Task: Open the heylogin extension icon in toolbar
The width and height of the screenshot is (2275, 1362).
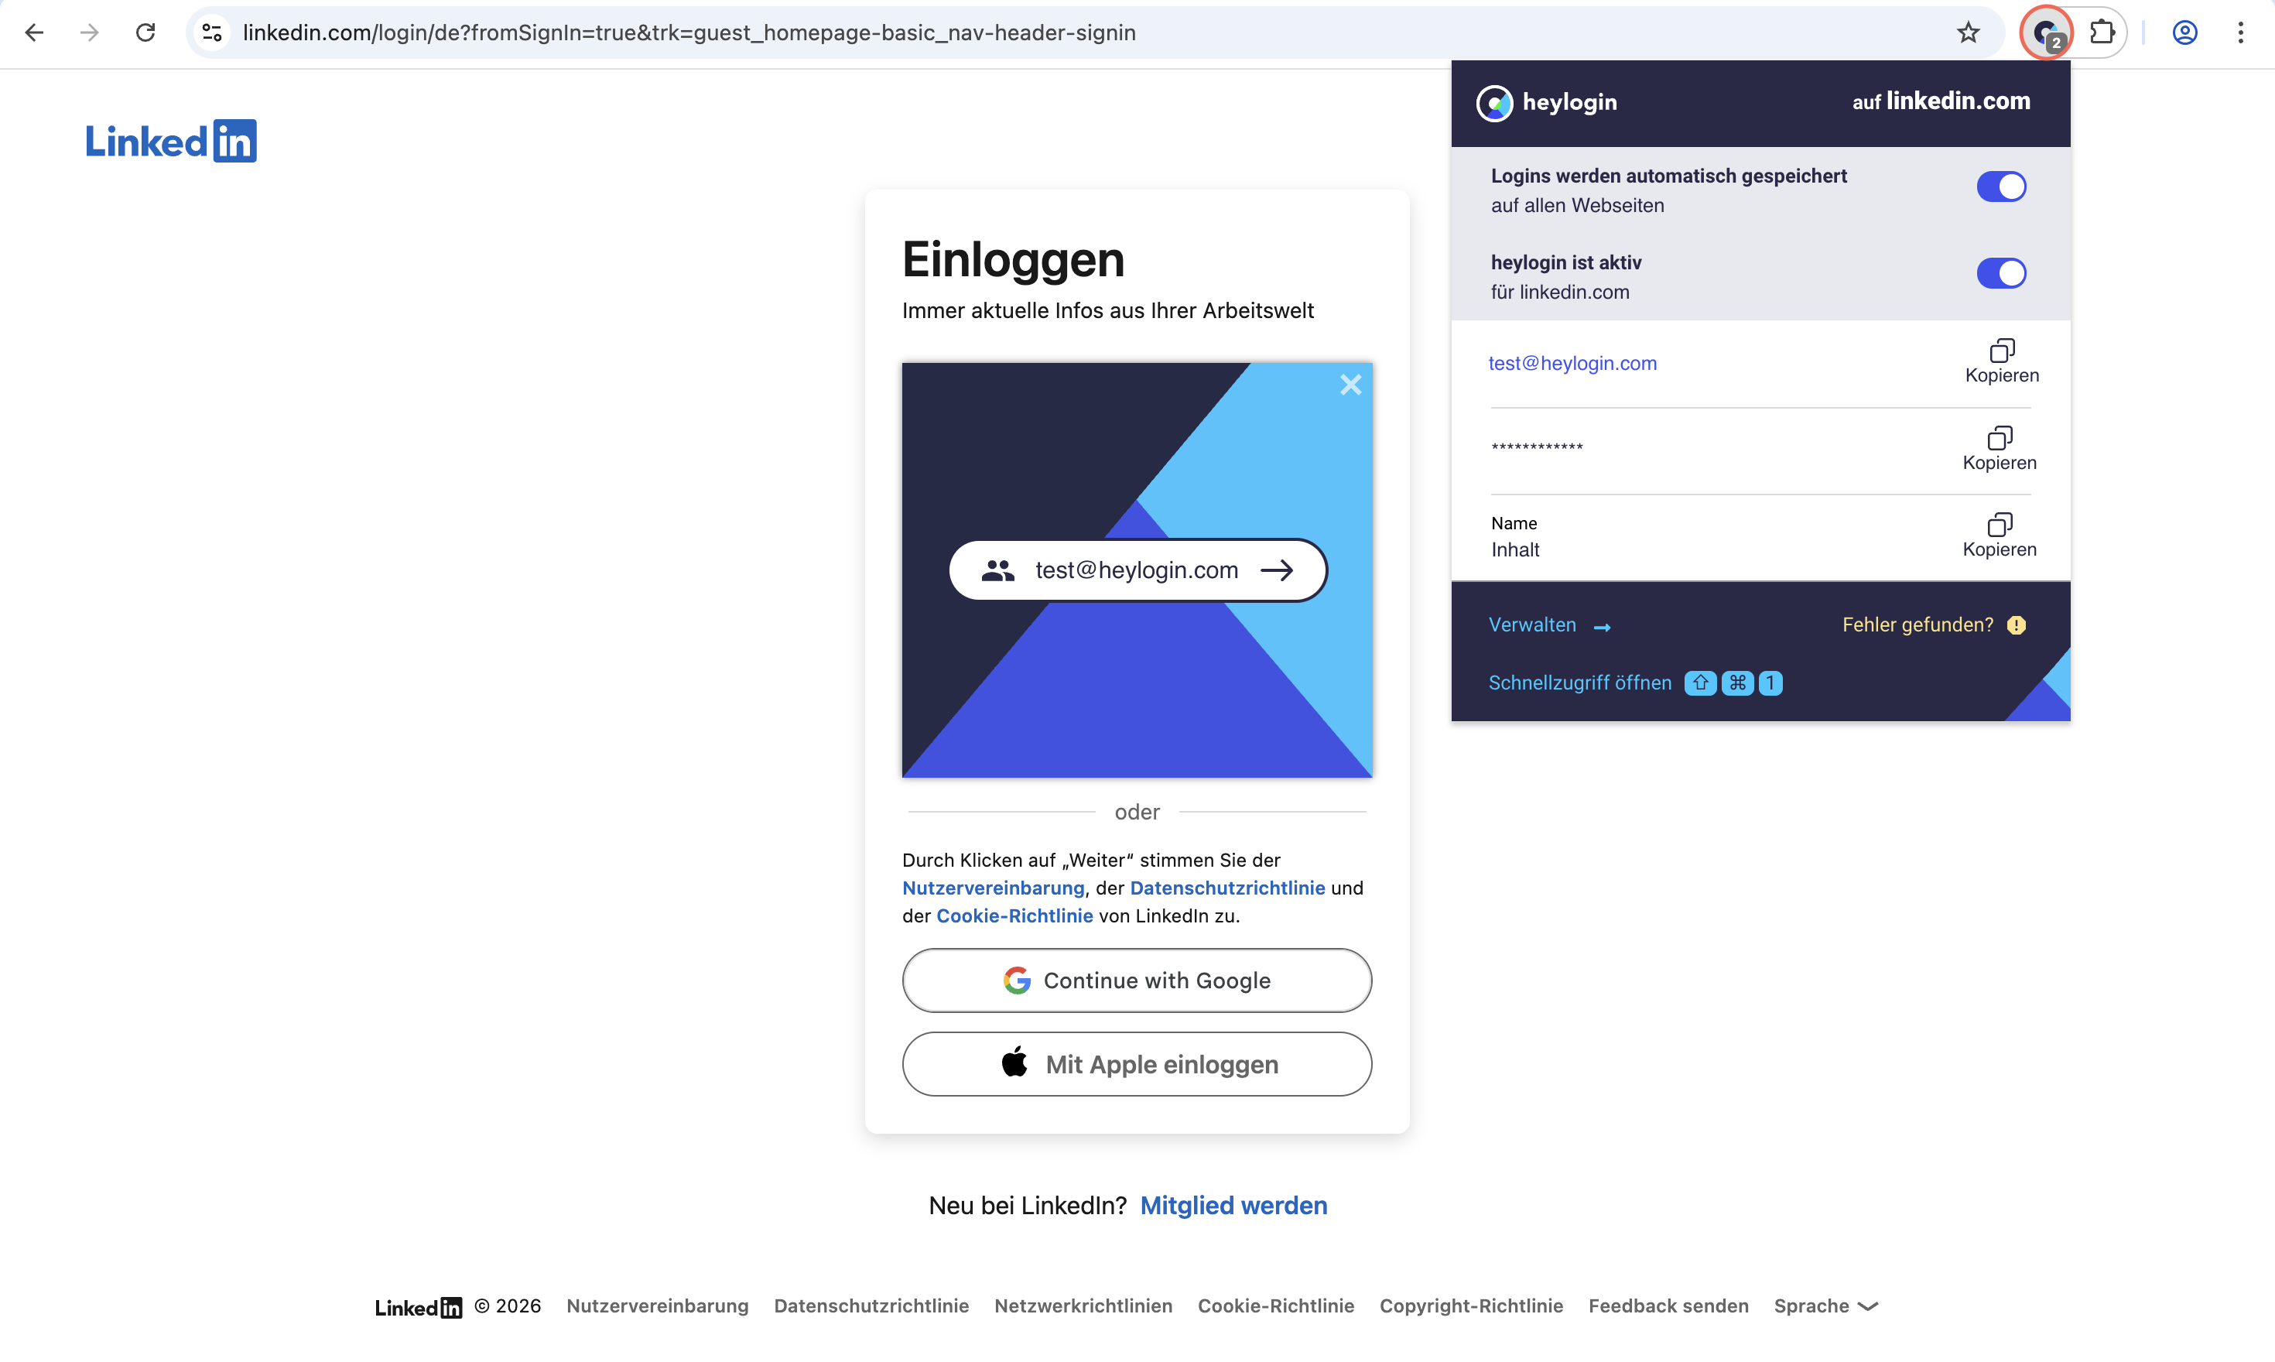Action: point(2047,33)
